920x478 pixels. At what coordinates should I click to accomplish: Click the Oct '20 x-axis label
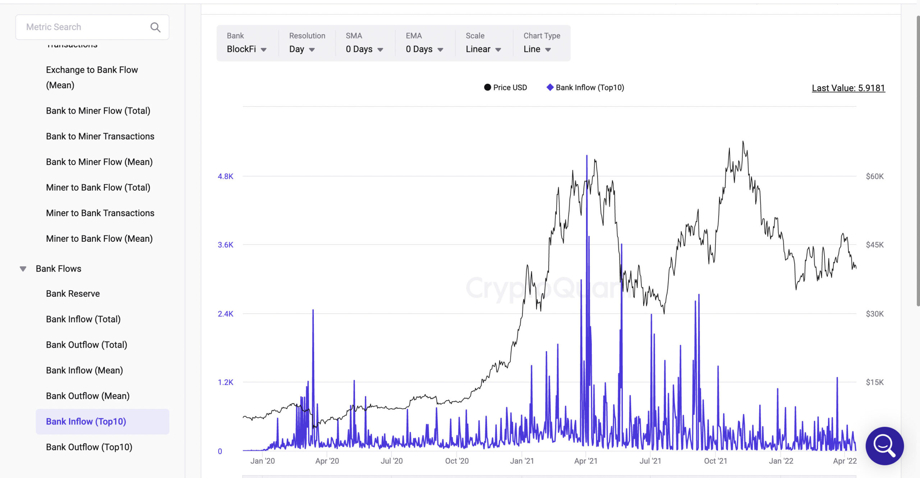click(x=457, y=461)
